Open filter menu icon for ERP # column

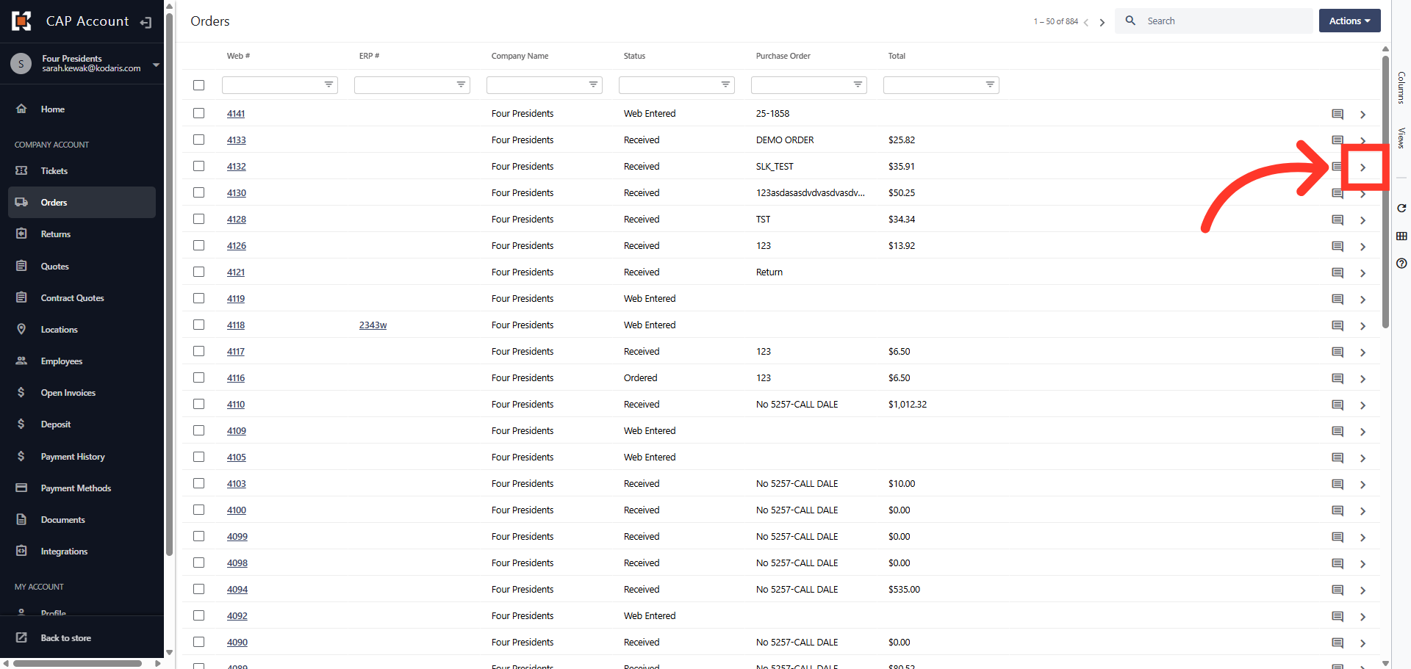click(x=461, y=84)
